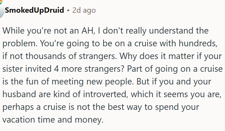Click the comment's first line starting "While you're"

pos(105,31)
